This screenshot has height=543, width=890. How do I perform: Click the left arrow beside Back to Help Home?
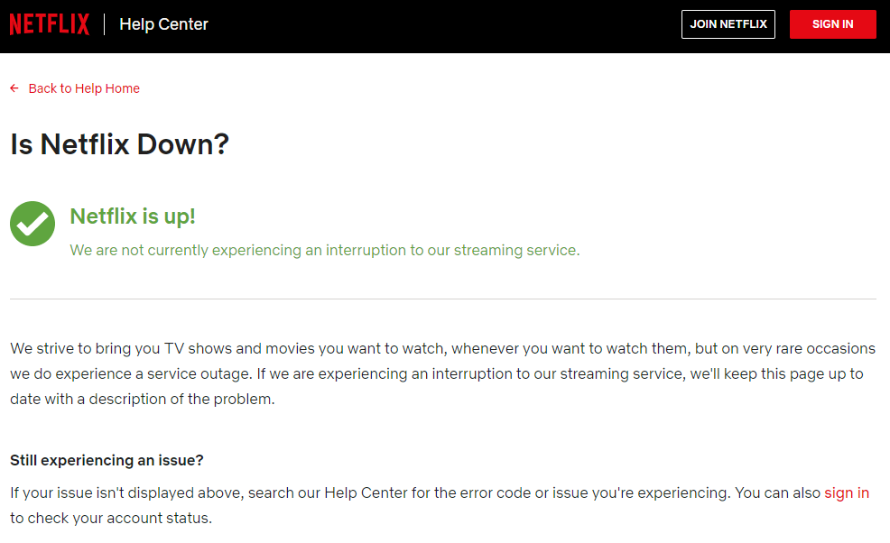14,88
